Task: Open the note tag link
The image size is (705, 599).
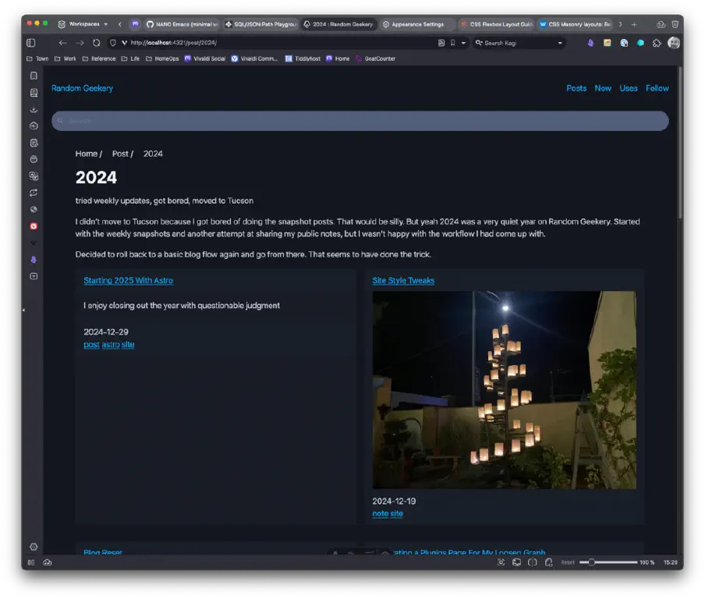Action: click(381, 513)
